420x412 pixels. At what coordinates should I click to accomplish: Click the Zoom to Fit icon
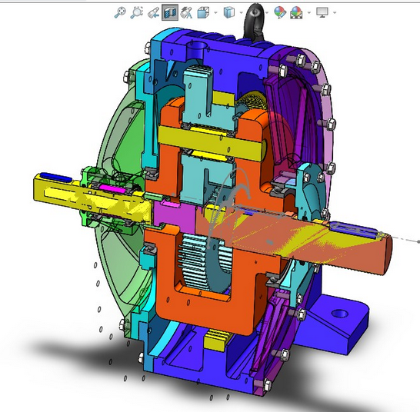coord(120,12)
